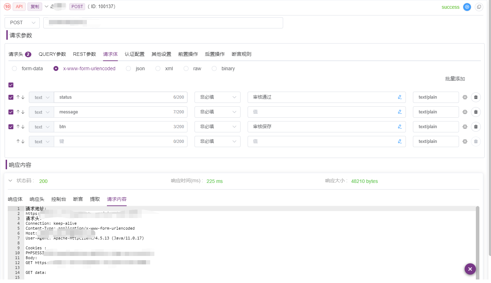Run the API test with blue play icon

pyautogui.click(x=467, y=7)
